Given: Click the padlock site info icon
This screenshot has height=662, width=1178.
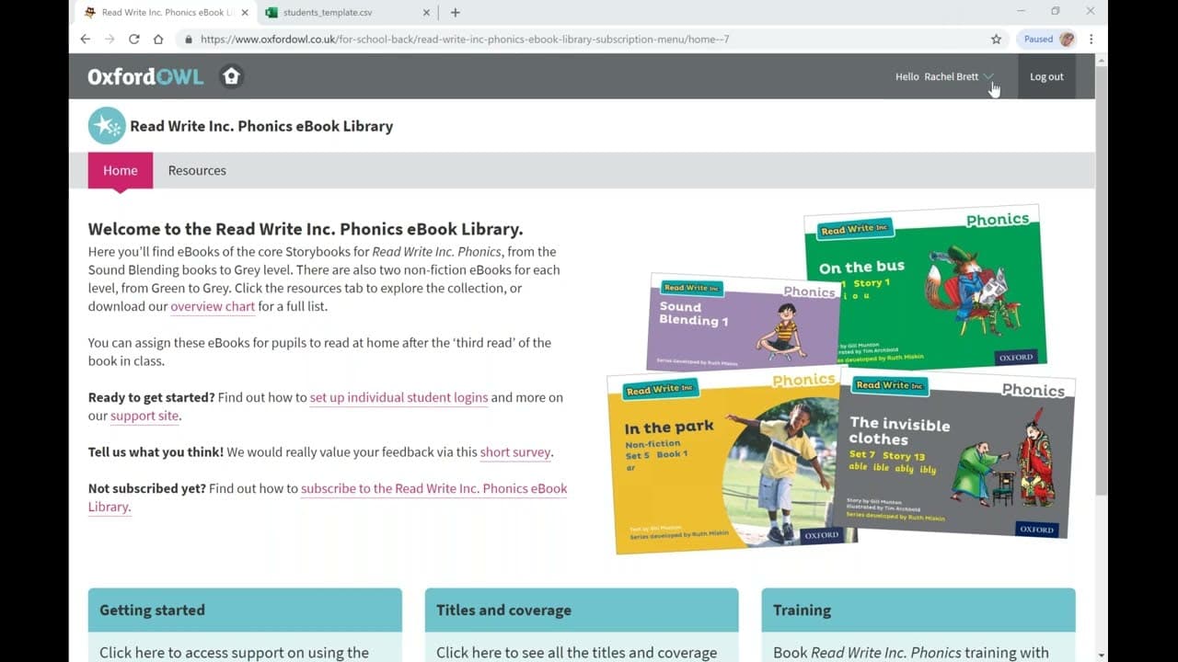Looking at the screenshot, I should [189, 40].
